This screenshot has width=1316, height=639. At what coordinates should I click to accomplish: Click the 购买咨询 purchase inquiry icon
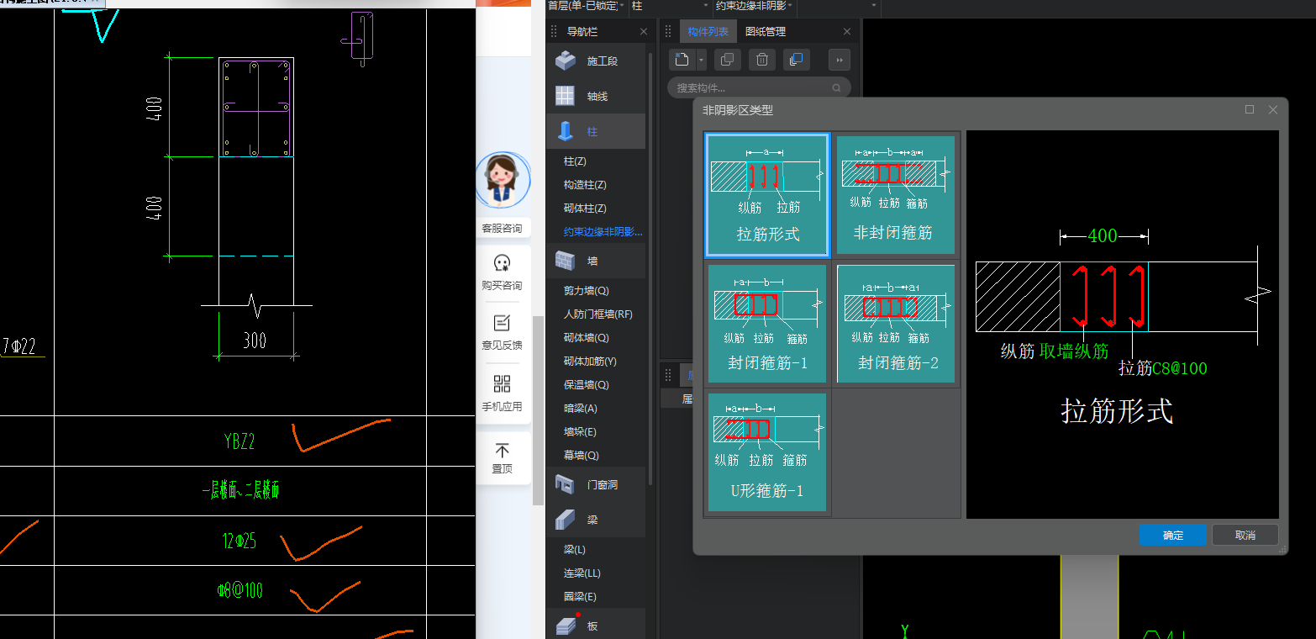(503, 262)
